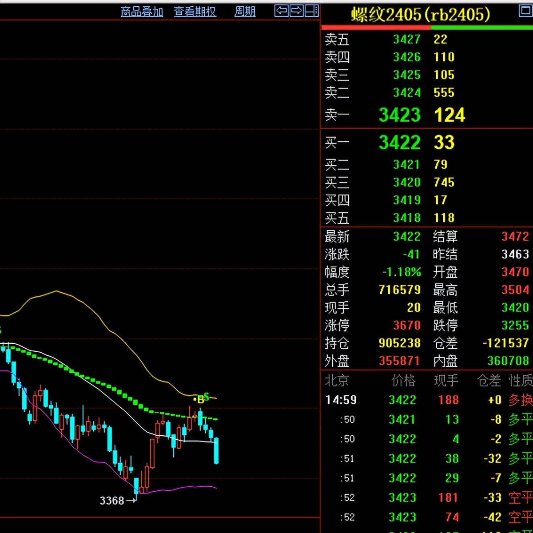Click the 卖五 price 3427 row
The width and height of the screenshot is (533, 533).
pos(406,40)
